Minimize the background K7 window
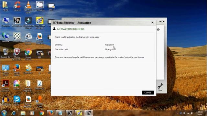 pyautogui.click(x=160, y=22)
